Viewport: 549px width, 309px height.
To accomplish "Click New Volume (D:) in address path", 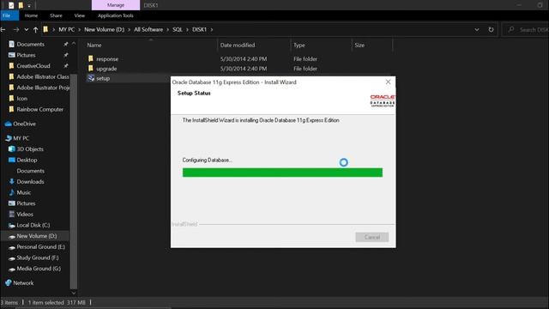I will (104, 30).
